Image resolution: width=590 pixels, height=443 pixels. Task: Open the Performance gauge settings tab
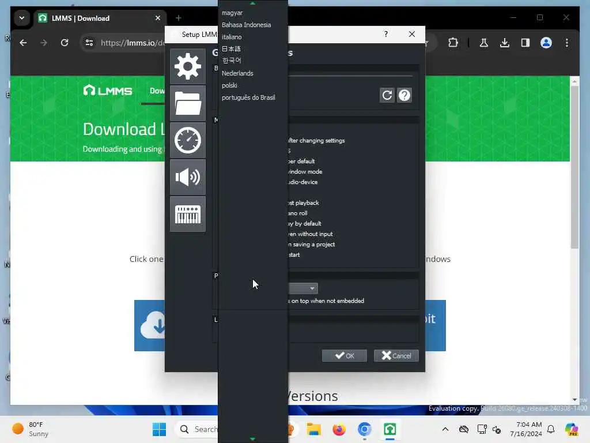pyautogui.click(x=187, y=140)
